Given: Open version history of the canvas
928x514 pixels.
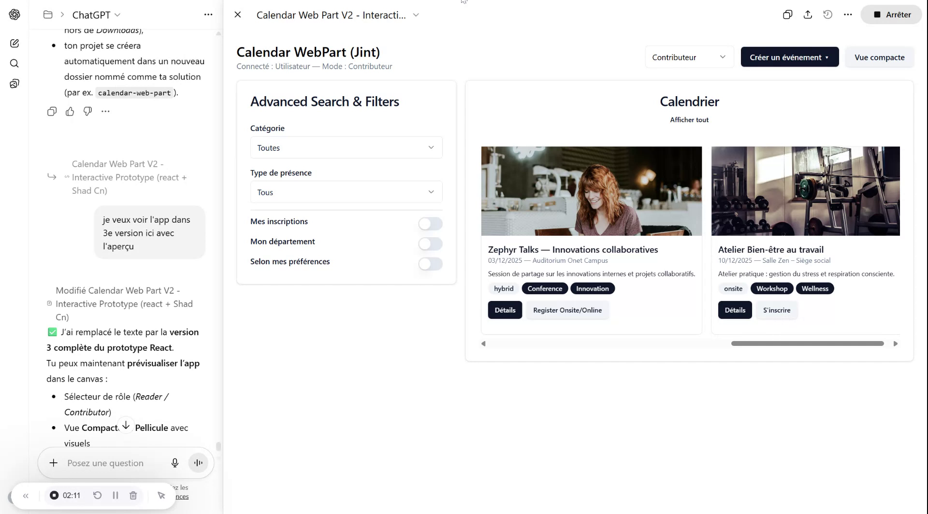Looking at the screenshot, I should 827,14.
